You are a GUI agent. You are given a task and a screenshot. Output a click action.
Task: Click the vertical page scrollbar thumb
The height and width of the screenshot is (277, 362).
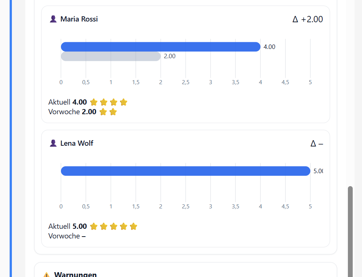tap(350, 230)
